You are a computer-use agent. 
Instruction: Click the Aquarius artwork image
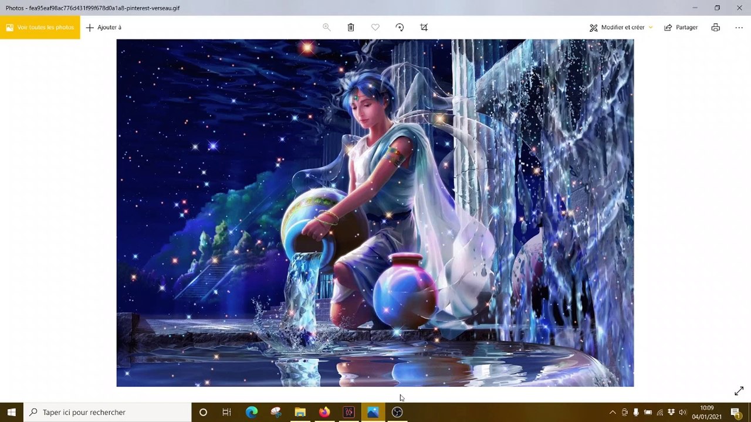coord(375,213)
